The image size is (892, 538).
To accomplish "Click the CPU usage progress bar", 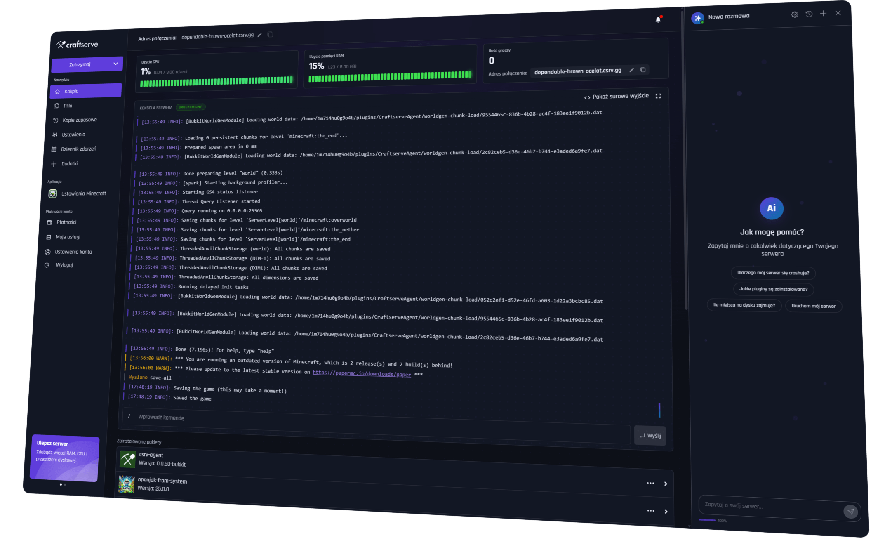I will [x=217, y=81].
